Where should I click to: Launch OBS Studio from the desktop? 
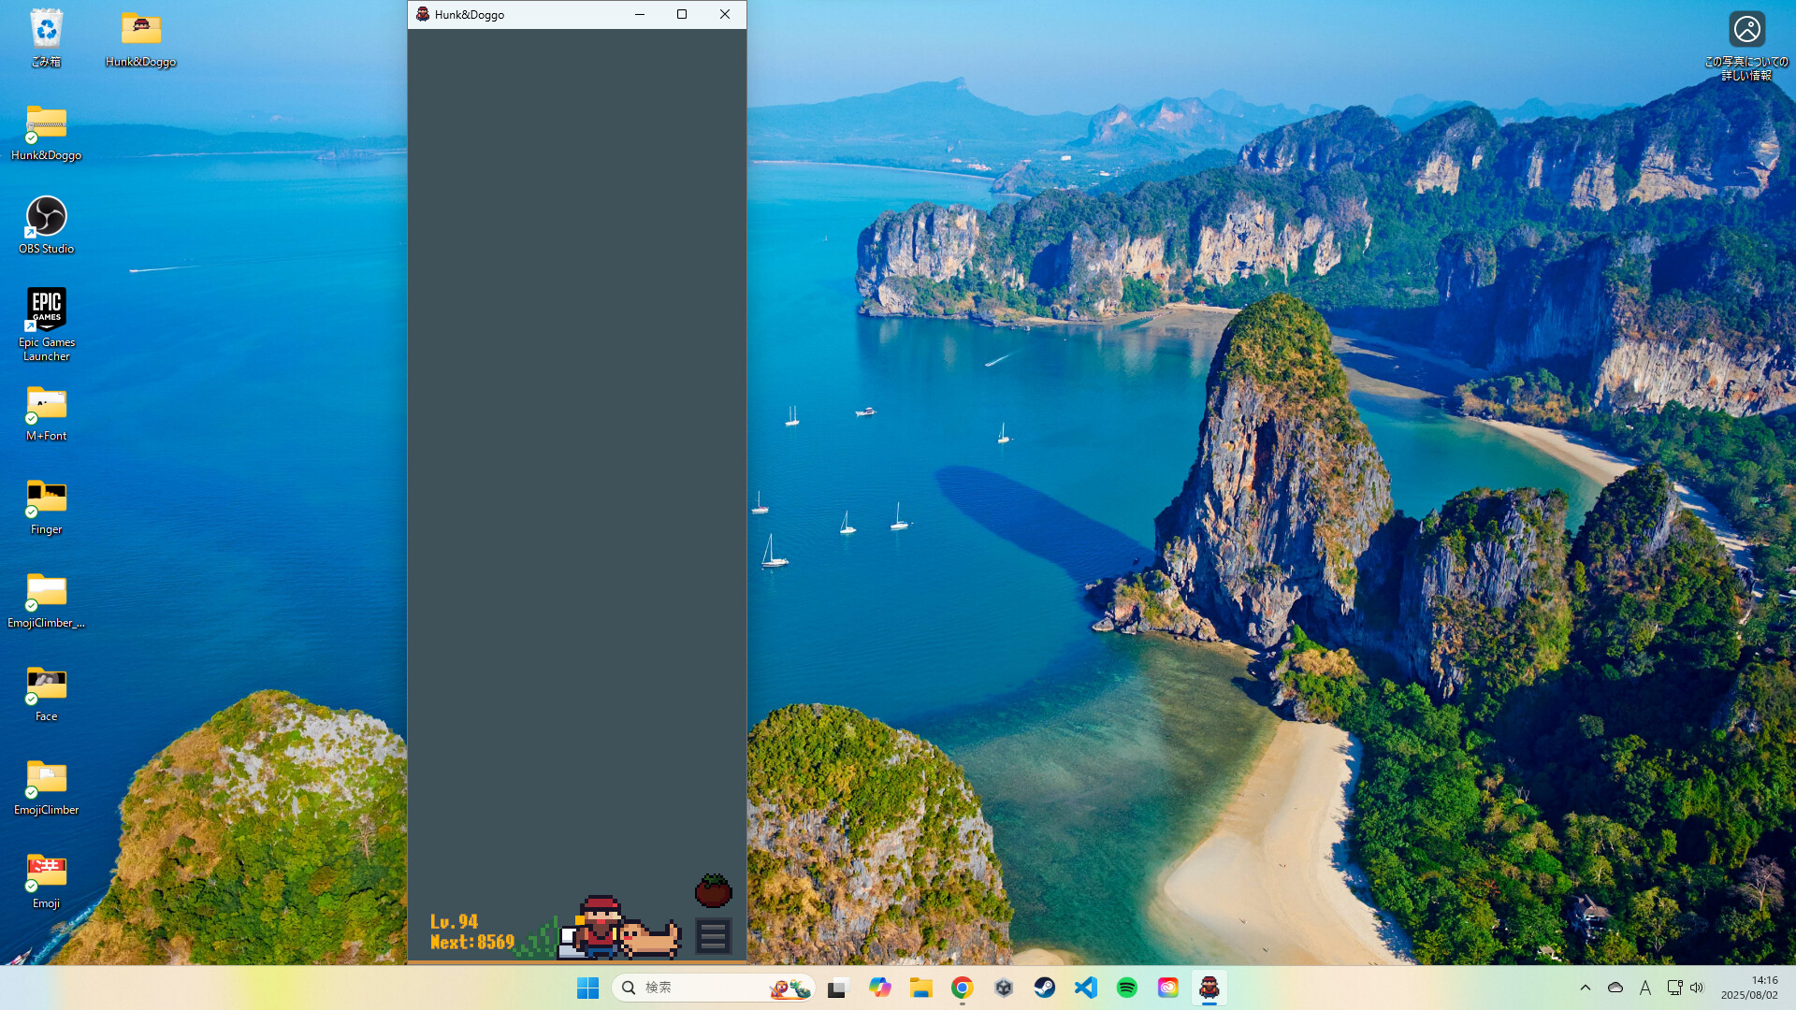click(x=46, y=215)
